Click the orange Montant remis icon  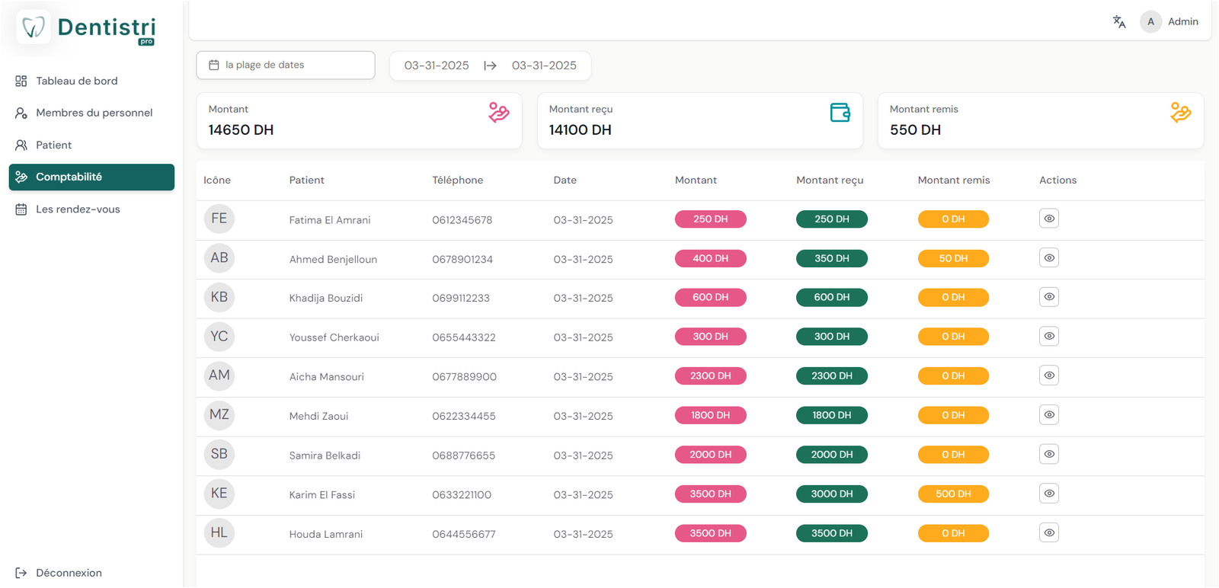[1180, 113]
